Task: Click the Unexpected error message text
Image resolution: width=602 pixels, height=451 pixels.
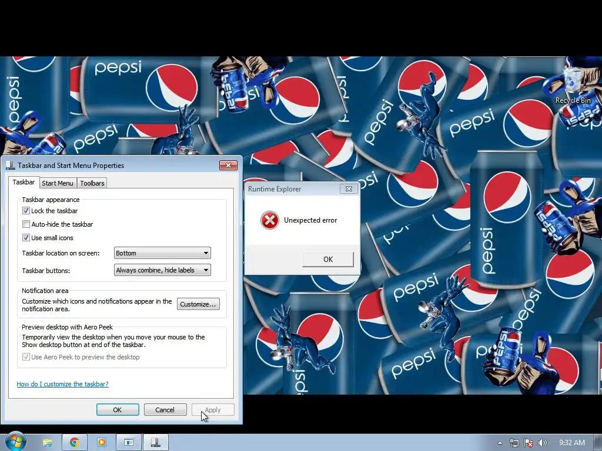Action: tap(310, 220)
